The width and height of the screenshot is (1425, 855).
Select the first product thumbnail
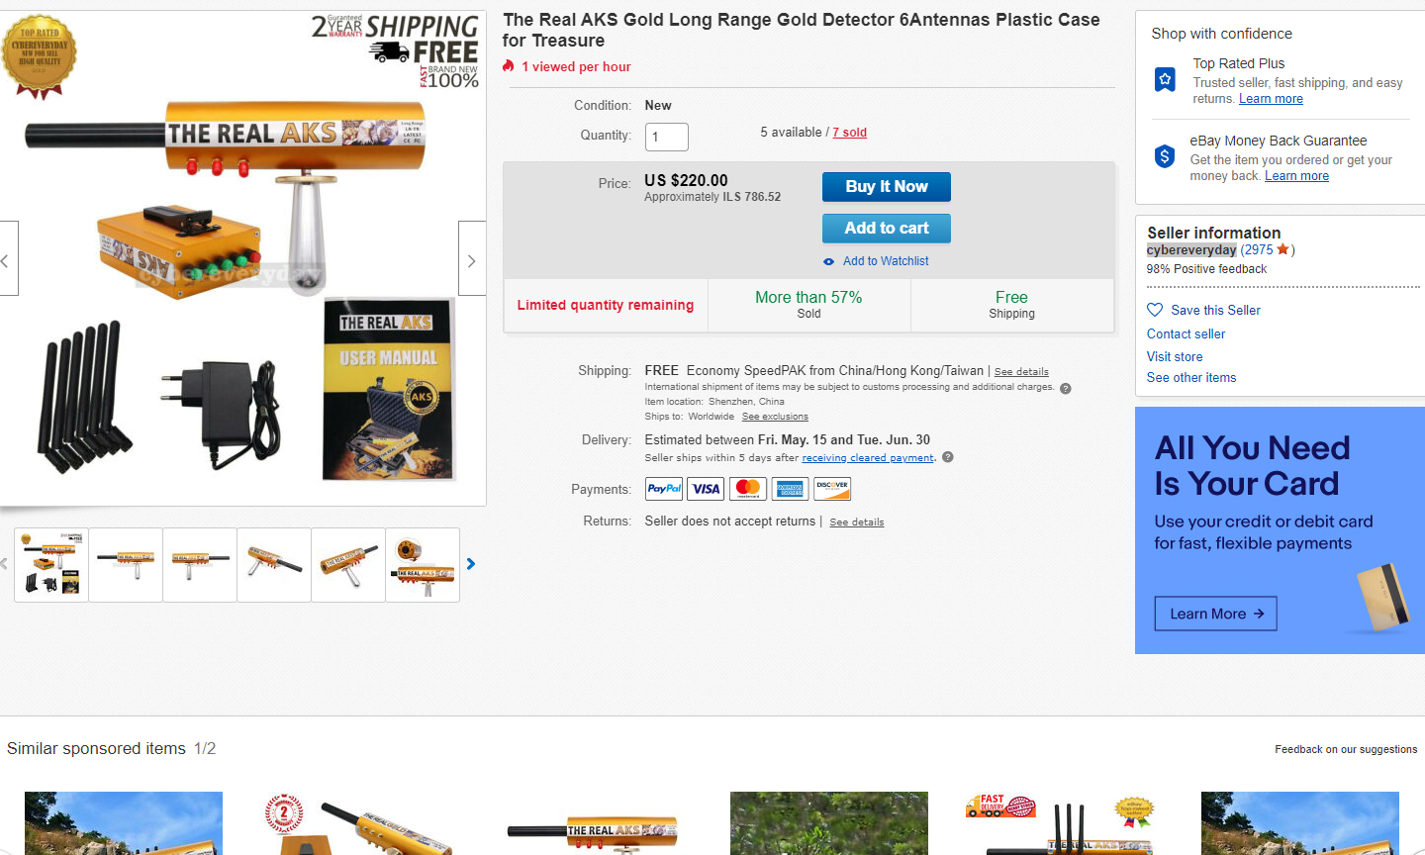[51, 565]
